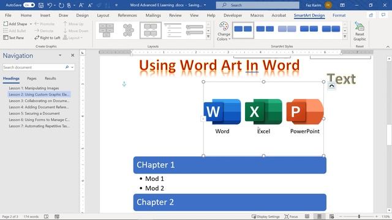Select the Chapter 2 blue shape

(x=230, y=202)
